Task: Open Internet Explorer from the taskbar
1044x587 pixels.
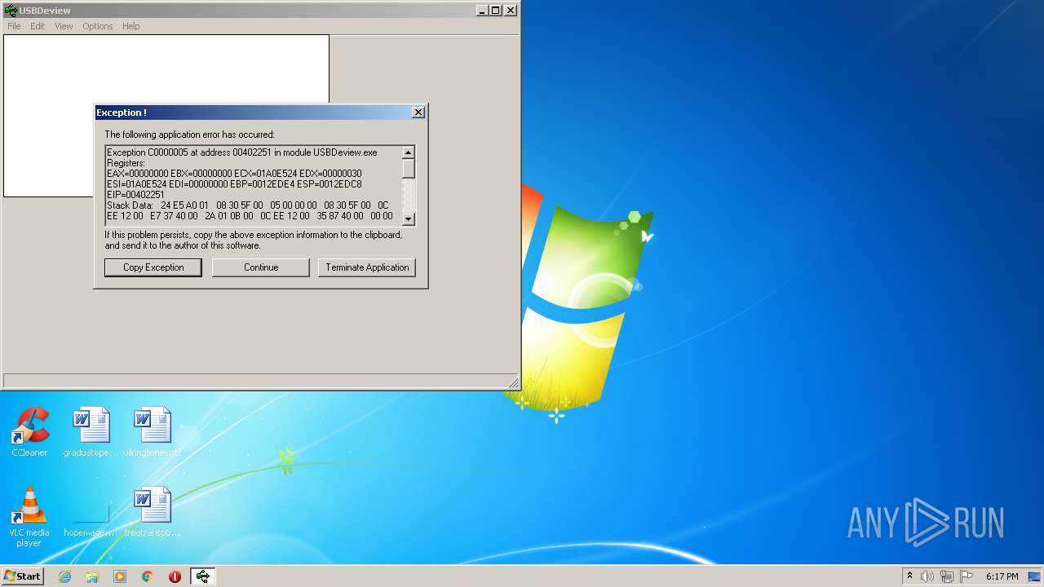Action: click(x=64, y=576)
